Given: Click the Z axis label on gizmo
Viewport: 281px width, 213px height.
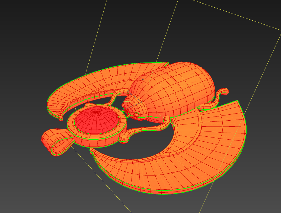Looking at the screenshot, I should point(143,79).
